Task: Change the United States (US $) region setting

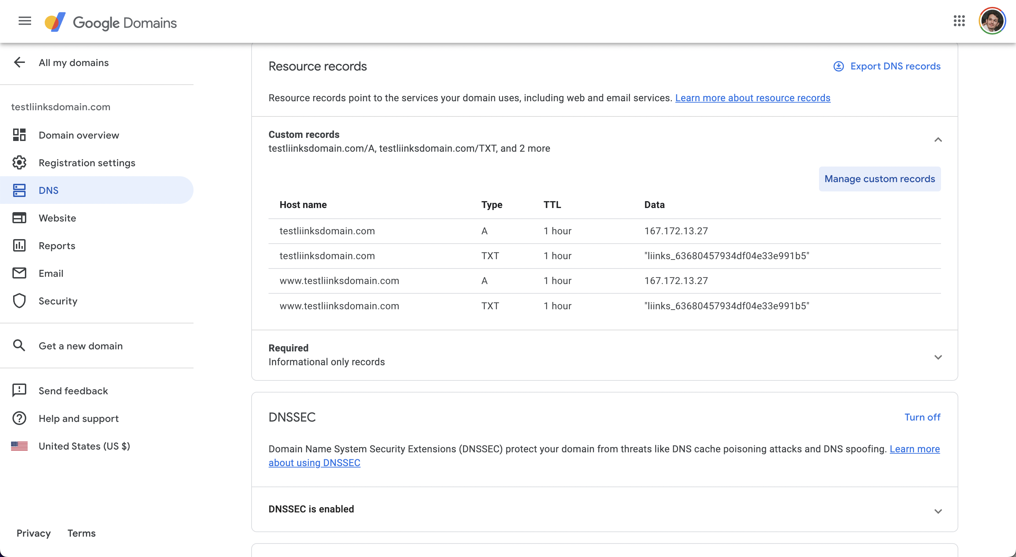Action: [84, 446]
